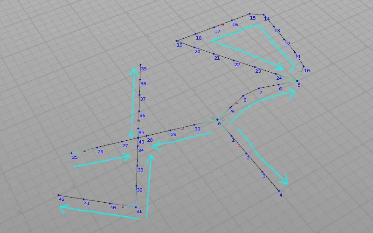Click red primitive number 5 label
This screenshot has width=373, height=233.
(x=123, y=206)
